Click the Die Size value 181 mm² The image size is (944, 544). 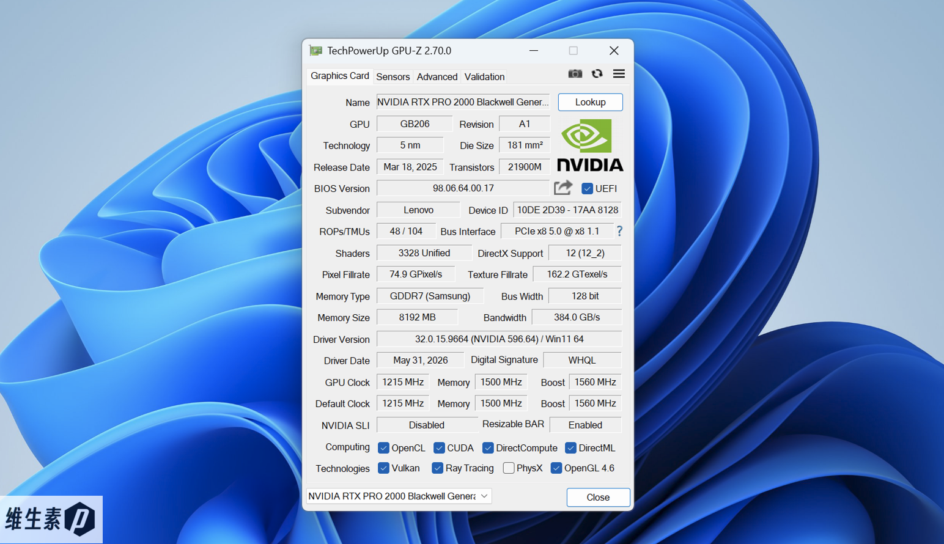click(525, 145)
